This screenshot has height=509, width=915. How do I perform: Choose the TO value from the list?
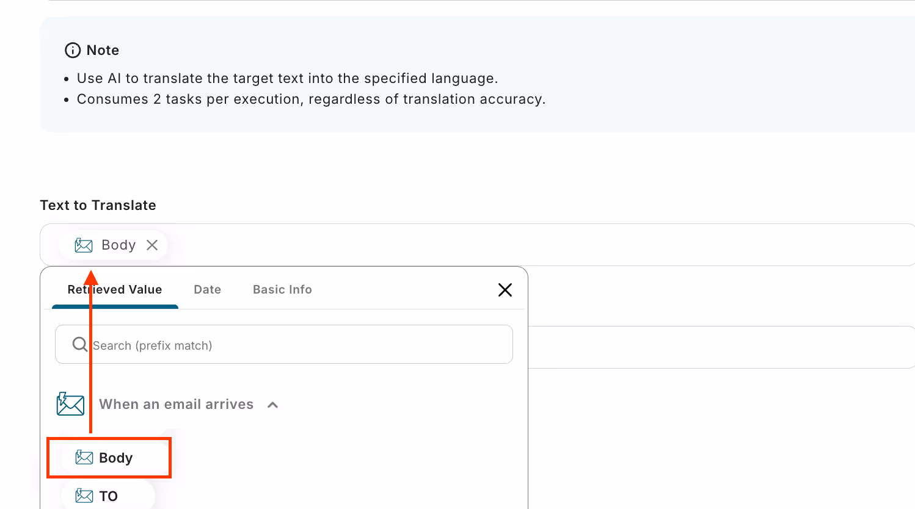[x=108, y=496]
